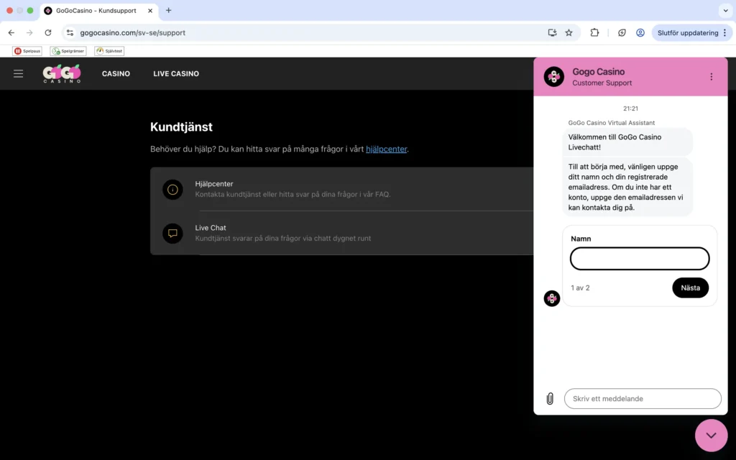This screenshot has width=736, height=460.
Task: Click the Gogo Casino support avatar
Action: (x=553, y=76)
